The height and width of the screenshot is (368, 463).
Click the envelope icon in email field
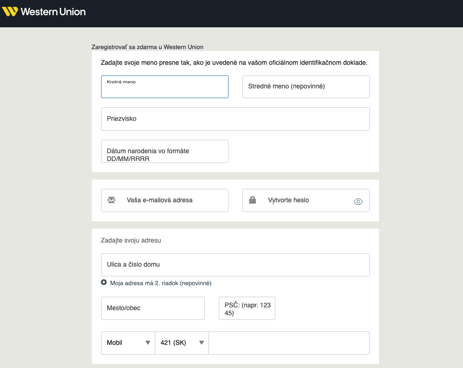click(x=111, y=200)
